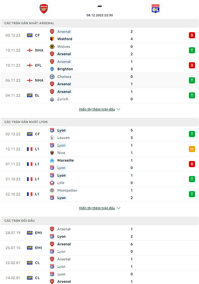The width and height of the screenshot is (199, 284).
Task: Click the orange H badge for Lyon–Nice
Action: tap(192, 149)
